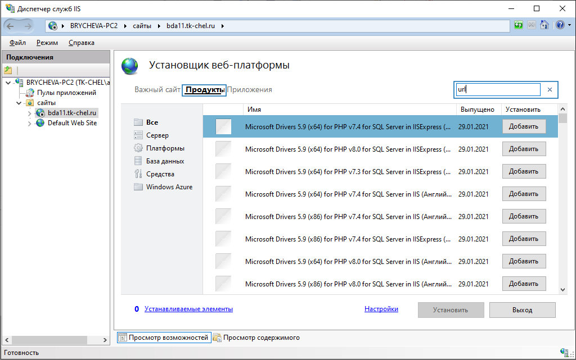Open the Устанавливаемые элементы link

(x=188, y=309)
